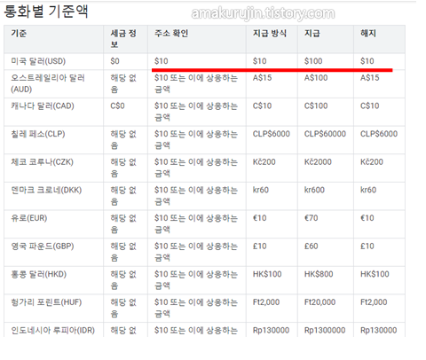Click Rp130000 in the 해지 column
Viewport: 426px width, 360px height.
pyautogui.click(x=379, y=331)
